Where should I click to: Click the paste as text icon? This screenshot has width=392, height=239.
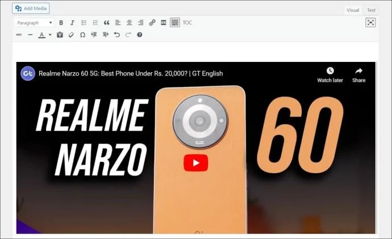(x=60, y=35)
